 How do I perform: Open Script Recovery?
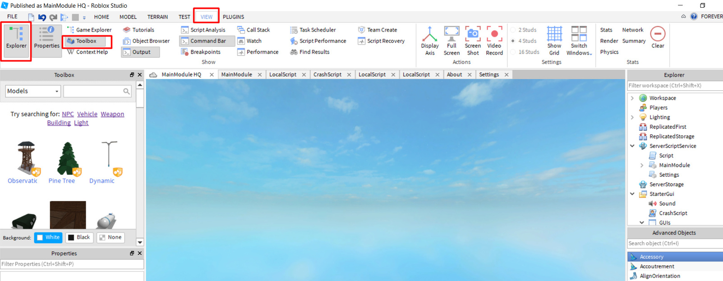click(381, 41)
